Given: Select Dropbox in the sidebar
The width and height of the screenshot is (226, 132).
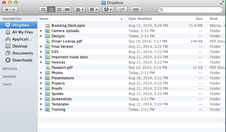Looking at the screenshot, I should [x=19, y=25].
